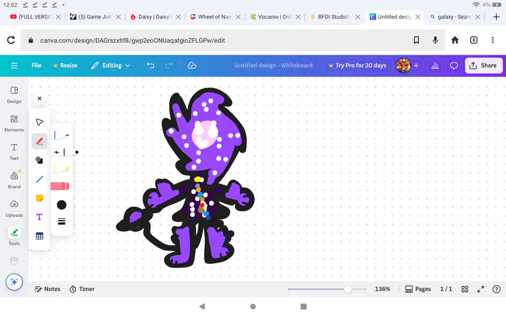
Task: Select the blue Line tool
Action: point(39,179)
